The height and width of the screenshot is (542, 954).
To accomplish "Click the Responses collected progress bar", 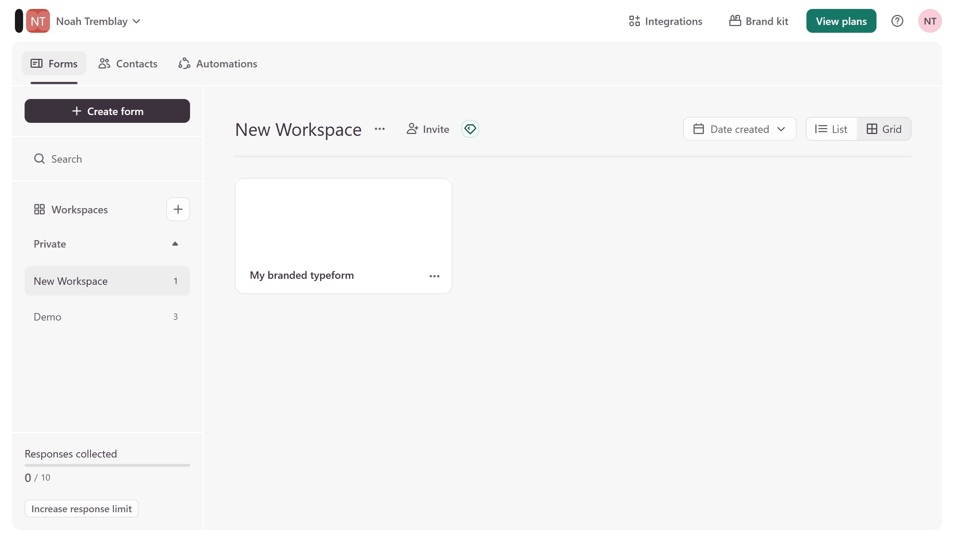I will (107, 465).
